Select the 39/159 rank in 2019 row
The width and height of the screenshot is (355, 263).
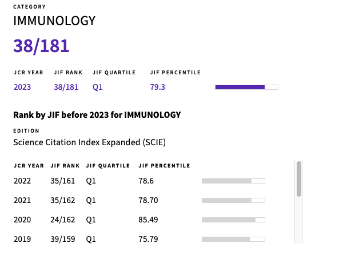pyautogui.click(x=63, y=239)
